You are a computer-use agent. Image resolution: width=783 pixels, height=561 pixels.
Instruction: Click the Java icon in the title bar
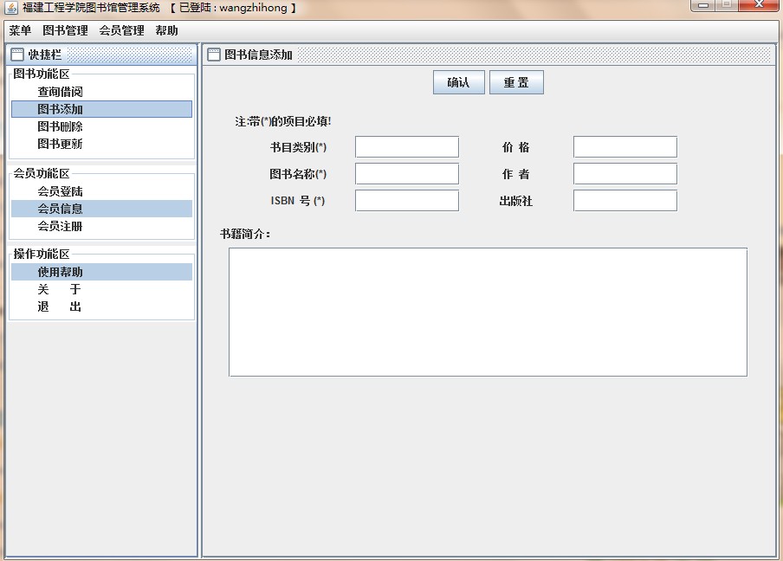pyautogui.click(x=11, y=8)
